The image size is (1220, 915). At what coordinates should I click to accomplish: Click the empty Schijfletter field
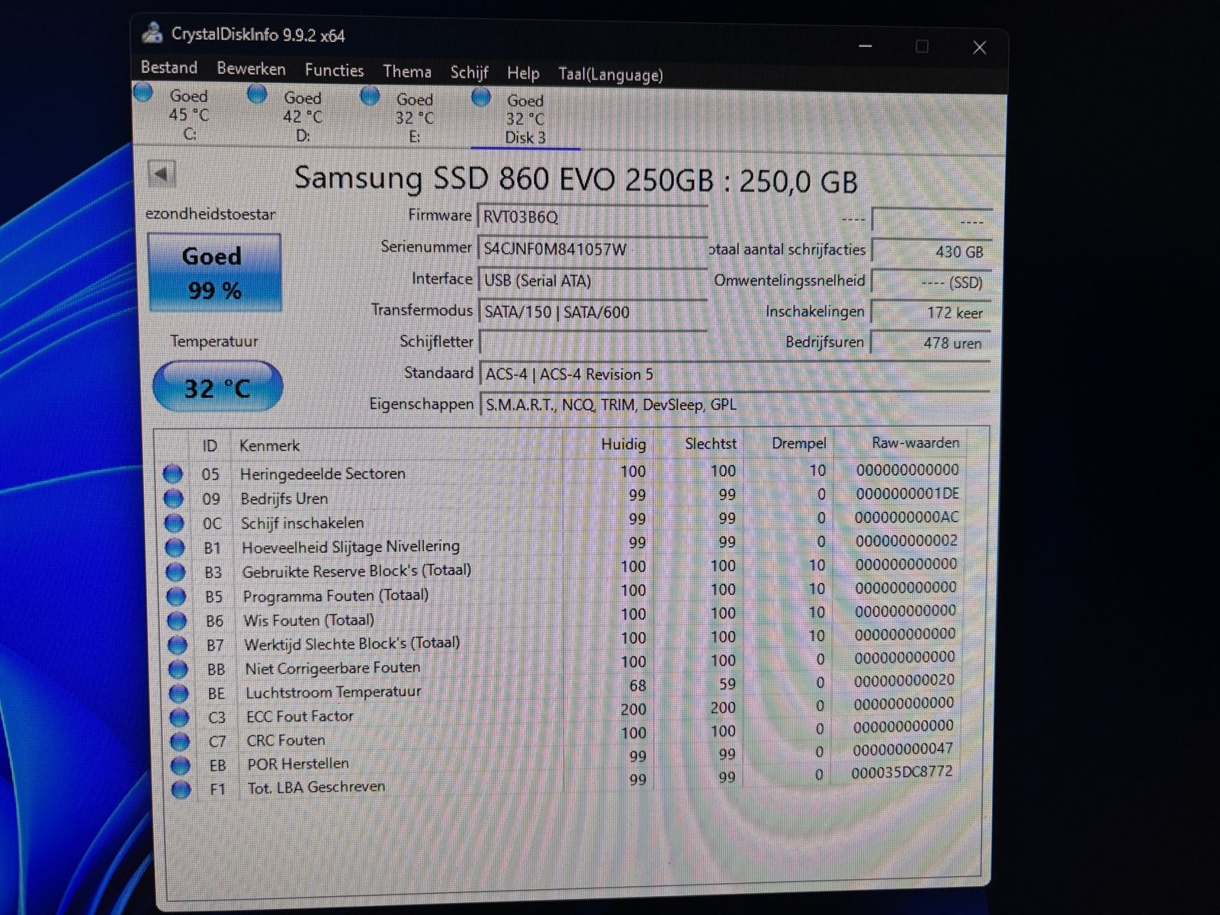[592, 342]
